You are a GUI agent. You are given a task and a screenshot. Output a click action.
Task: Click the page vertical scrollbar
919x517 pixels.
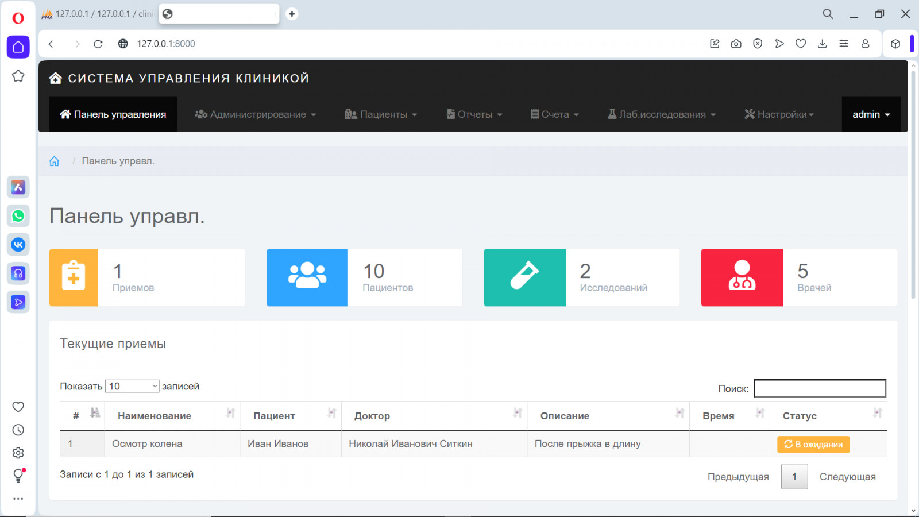coord(913,184)
